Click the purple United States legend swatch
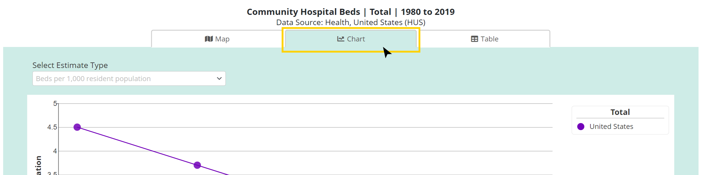This screenshot has height=175, width=703. point(581,127)
